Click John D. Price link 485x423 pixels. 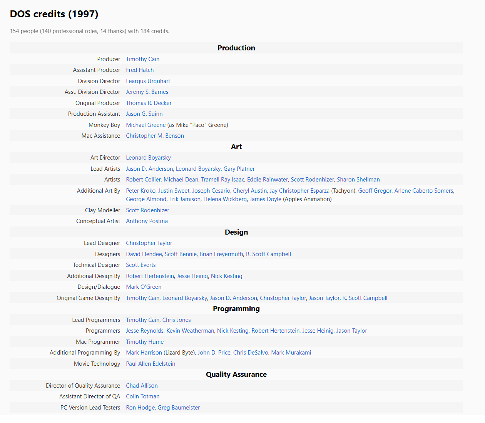(x=214, y=353)
